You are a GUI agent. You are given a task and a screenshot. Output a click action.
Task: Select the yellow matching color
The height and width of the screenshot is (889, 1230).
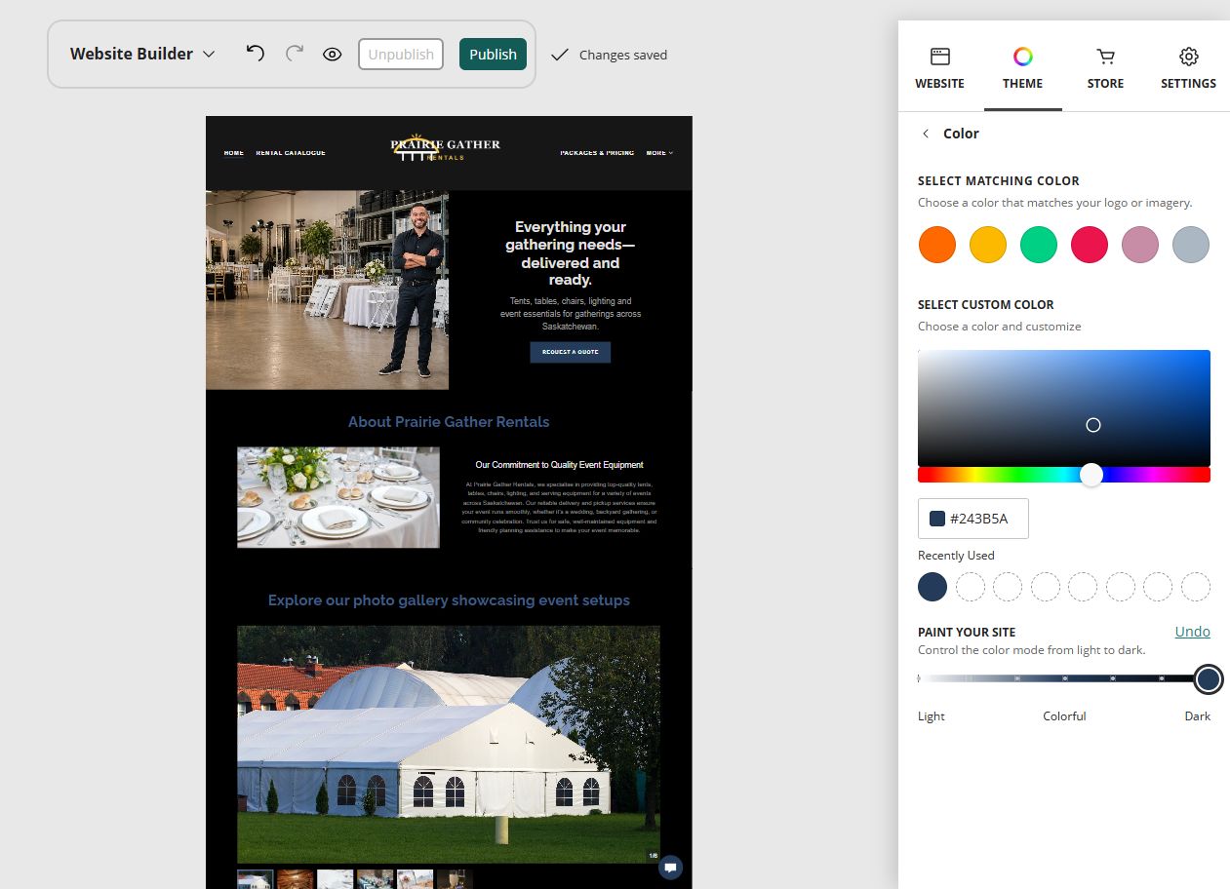(988, 245)
